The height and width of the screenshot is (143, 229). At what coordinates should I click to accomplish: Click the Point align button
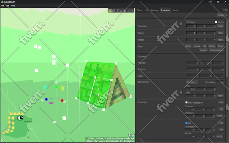coord(221,46)
